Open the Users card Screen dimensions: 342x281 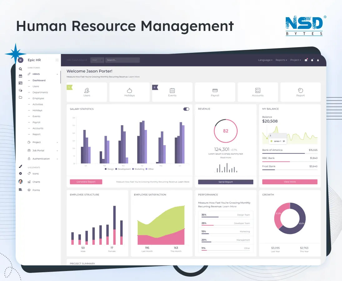pyautogui.click(x=87, y=92)
